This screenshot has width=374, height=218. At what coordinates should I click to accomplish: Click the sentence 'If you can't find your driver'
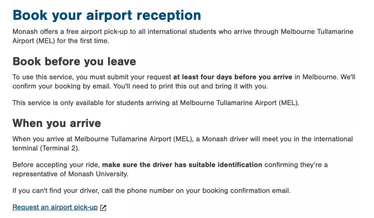(151, 191)
